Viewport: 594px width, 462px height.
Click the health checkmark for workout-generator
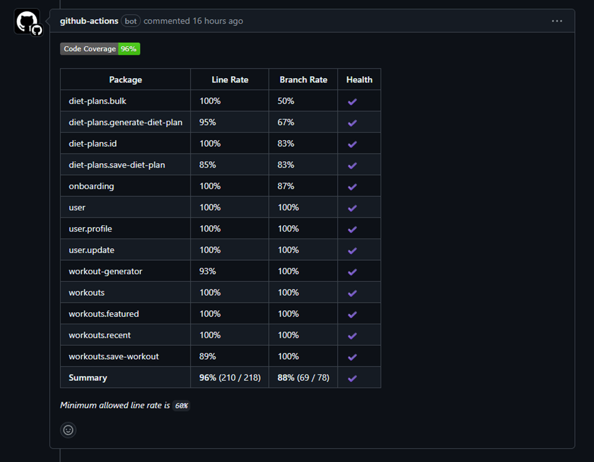pos(359,271)
